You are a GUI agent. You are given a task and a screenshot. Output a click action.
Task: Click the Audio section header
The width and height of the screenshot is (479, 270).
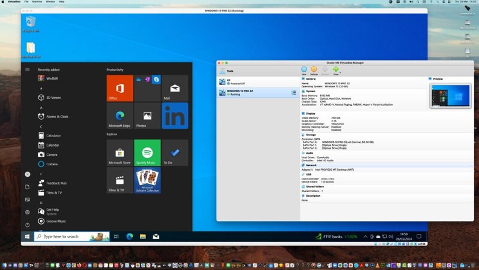click(310, 153)
